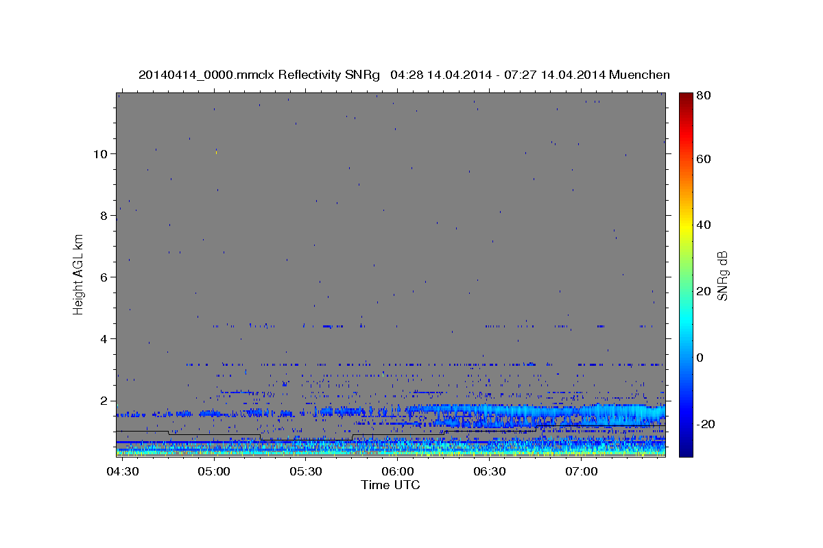Click the height tick label 8

tap(104, 215)
